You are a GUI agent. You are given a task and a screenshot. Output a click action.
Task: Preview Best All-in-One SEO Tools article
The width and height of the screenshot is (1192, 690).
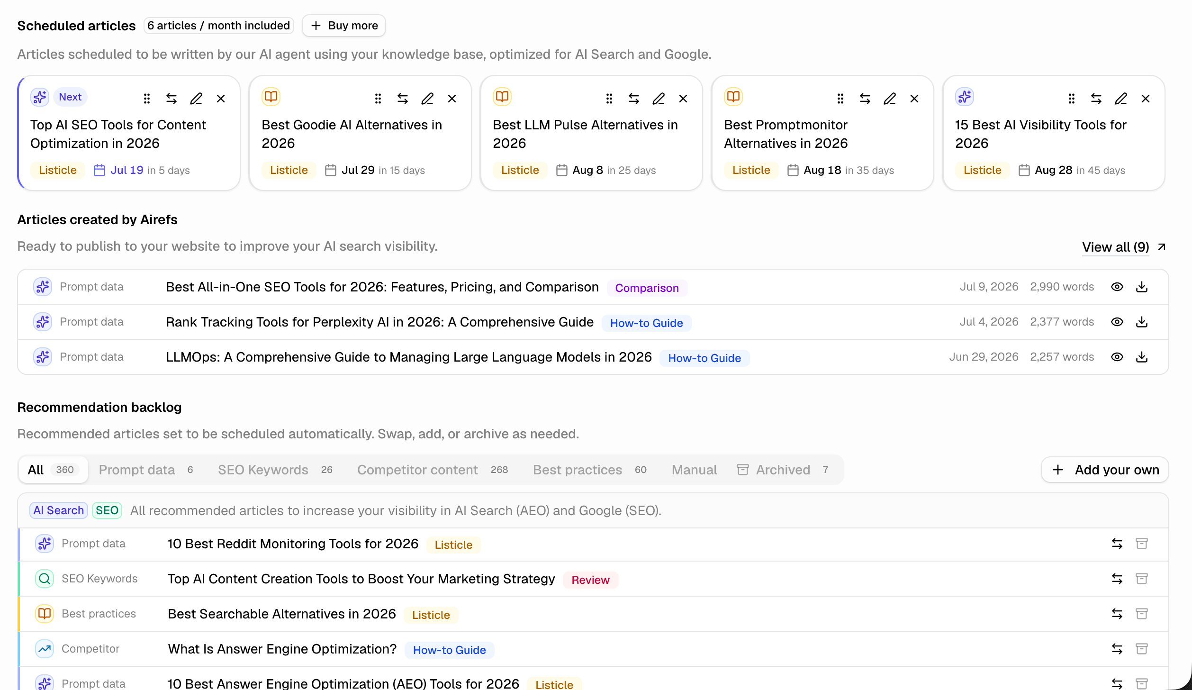point(1117,287)
